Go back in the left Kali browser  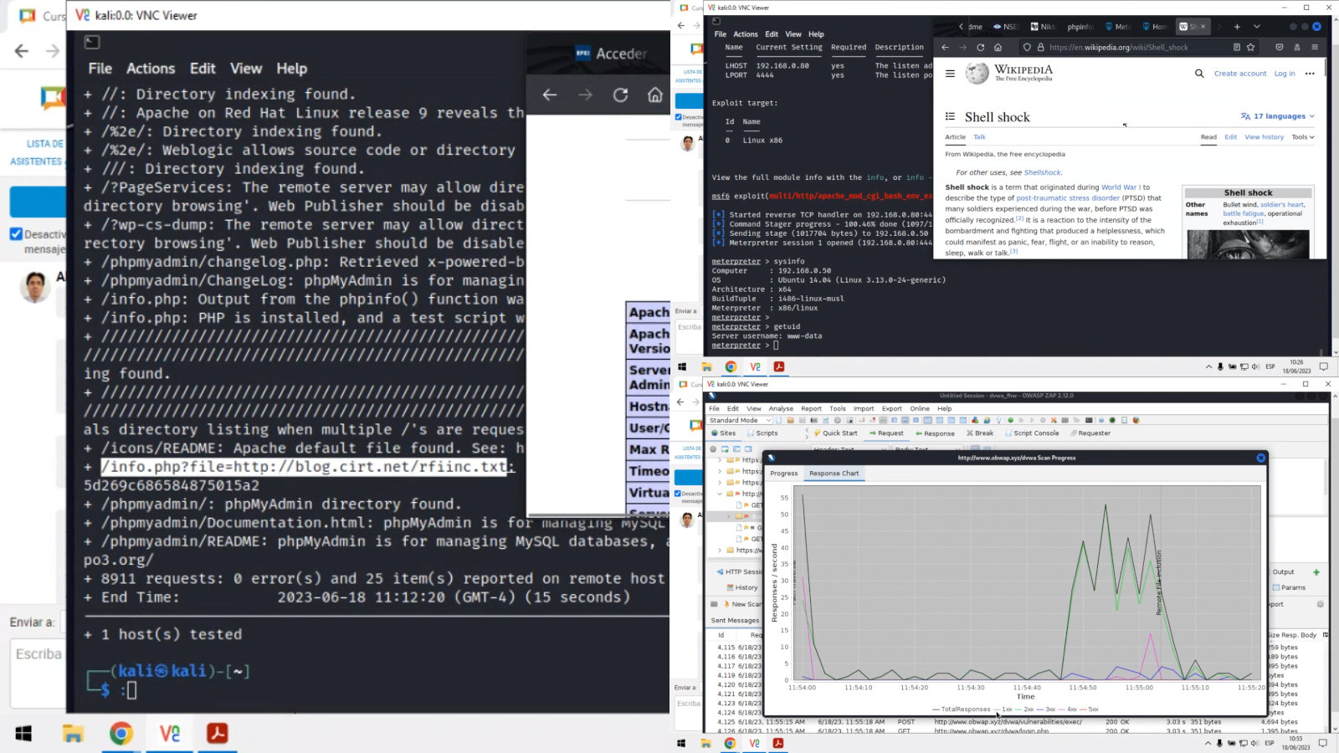(549, 95)
